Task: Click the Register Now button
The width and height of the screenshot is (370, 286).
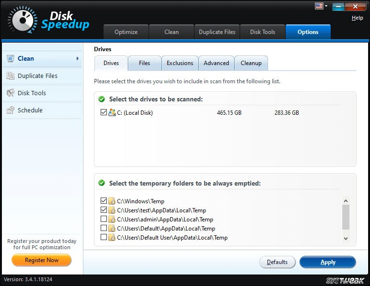Action: pos(42,260)
